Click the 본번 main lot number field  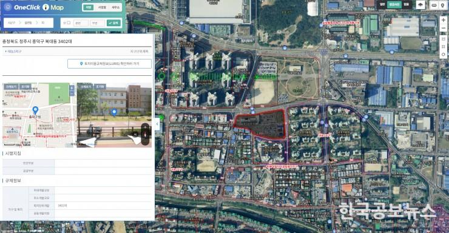click(x=81, y=23)
